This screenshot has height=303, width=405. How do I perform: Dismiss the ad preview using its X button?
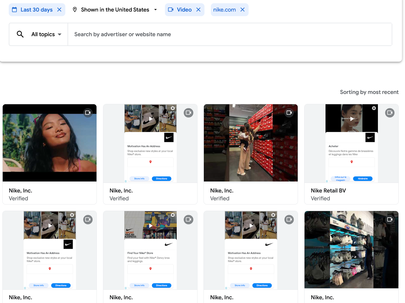(173, 108)
